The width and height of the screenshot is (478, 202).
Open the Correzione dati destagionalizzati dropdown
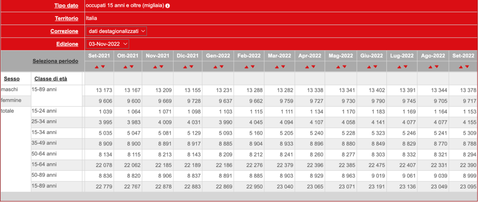coord(116,31)
